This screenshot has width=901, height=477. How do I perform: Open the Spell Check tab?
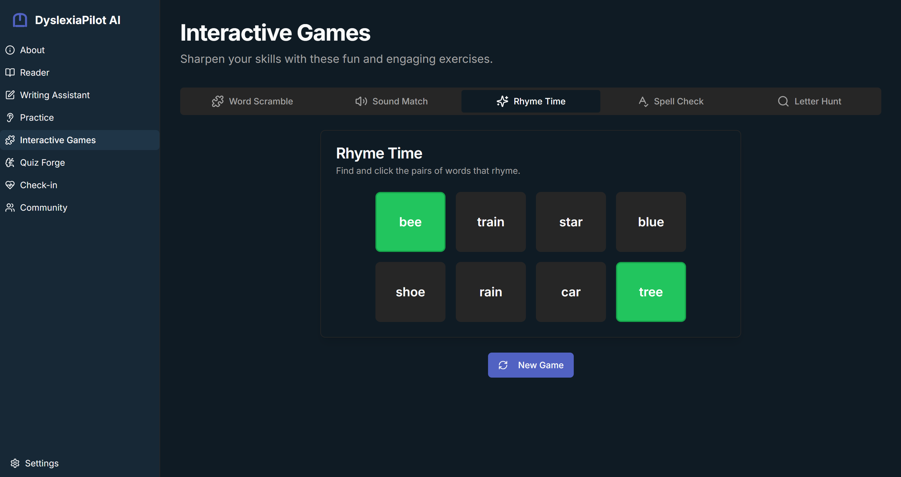tap(670, 101)
